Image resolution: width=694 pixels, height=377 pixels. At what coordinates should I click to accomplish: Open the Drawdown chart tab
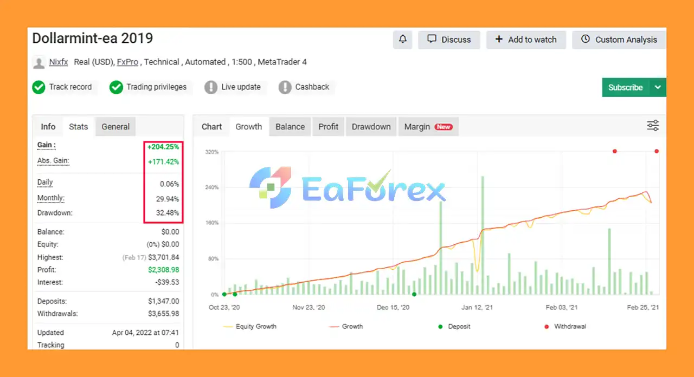pyautogui.click(x=371, y=127)
